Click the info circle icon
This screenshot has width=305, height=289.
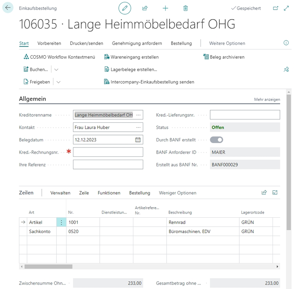click(286, 43)
